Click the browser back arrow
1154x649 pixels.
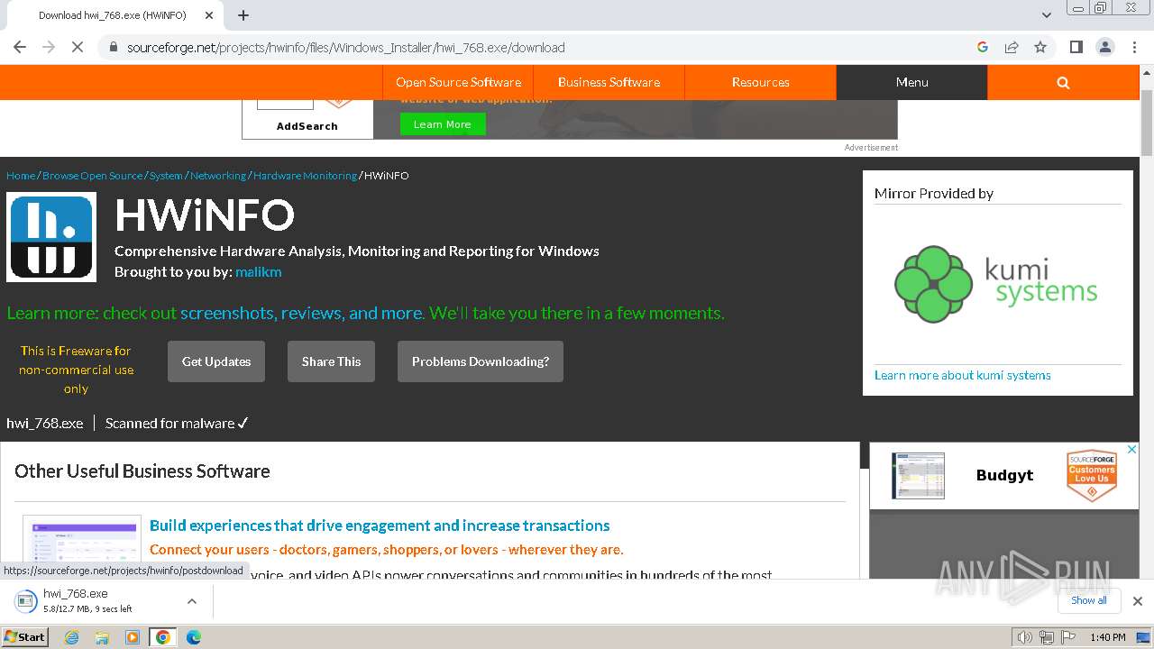click(20, 47)
